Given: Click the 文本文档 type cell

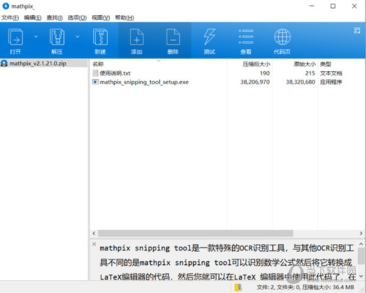Looking at the screenshot, I should tap(331, 73).
